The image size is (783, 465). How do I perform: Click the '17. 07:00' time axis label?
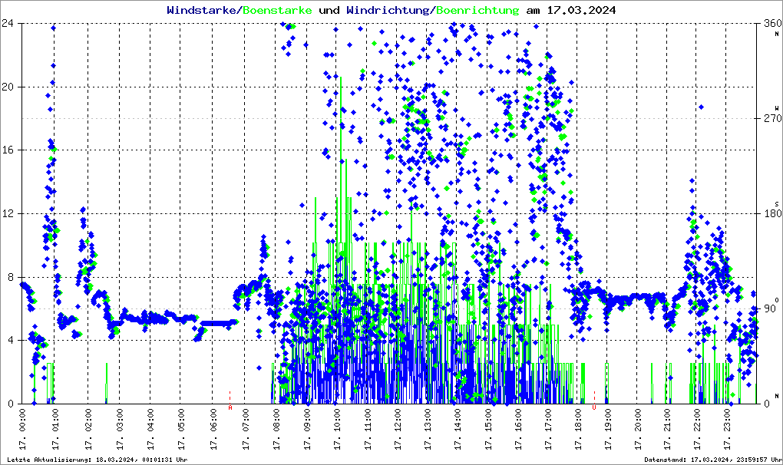click(x=245, y=430)
